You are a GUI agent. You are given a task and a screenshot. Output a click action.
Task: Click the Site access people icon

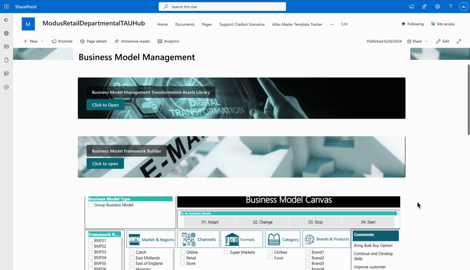tap(432, 23)
